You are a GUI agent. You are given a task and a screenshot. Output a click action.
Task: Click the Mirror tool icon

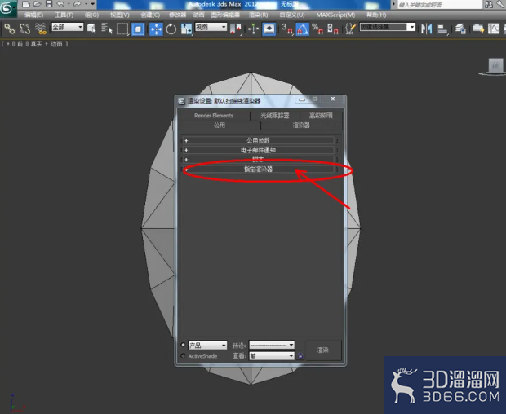426,29
